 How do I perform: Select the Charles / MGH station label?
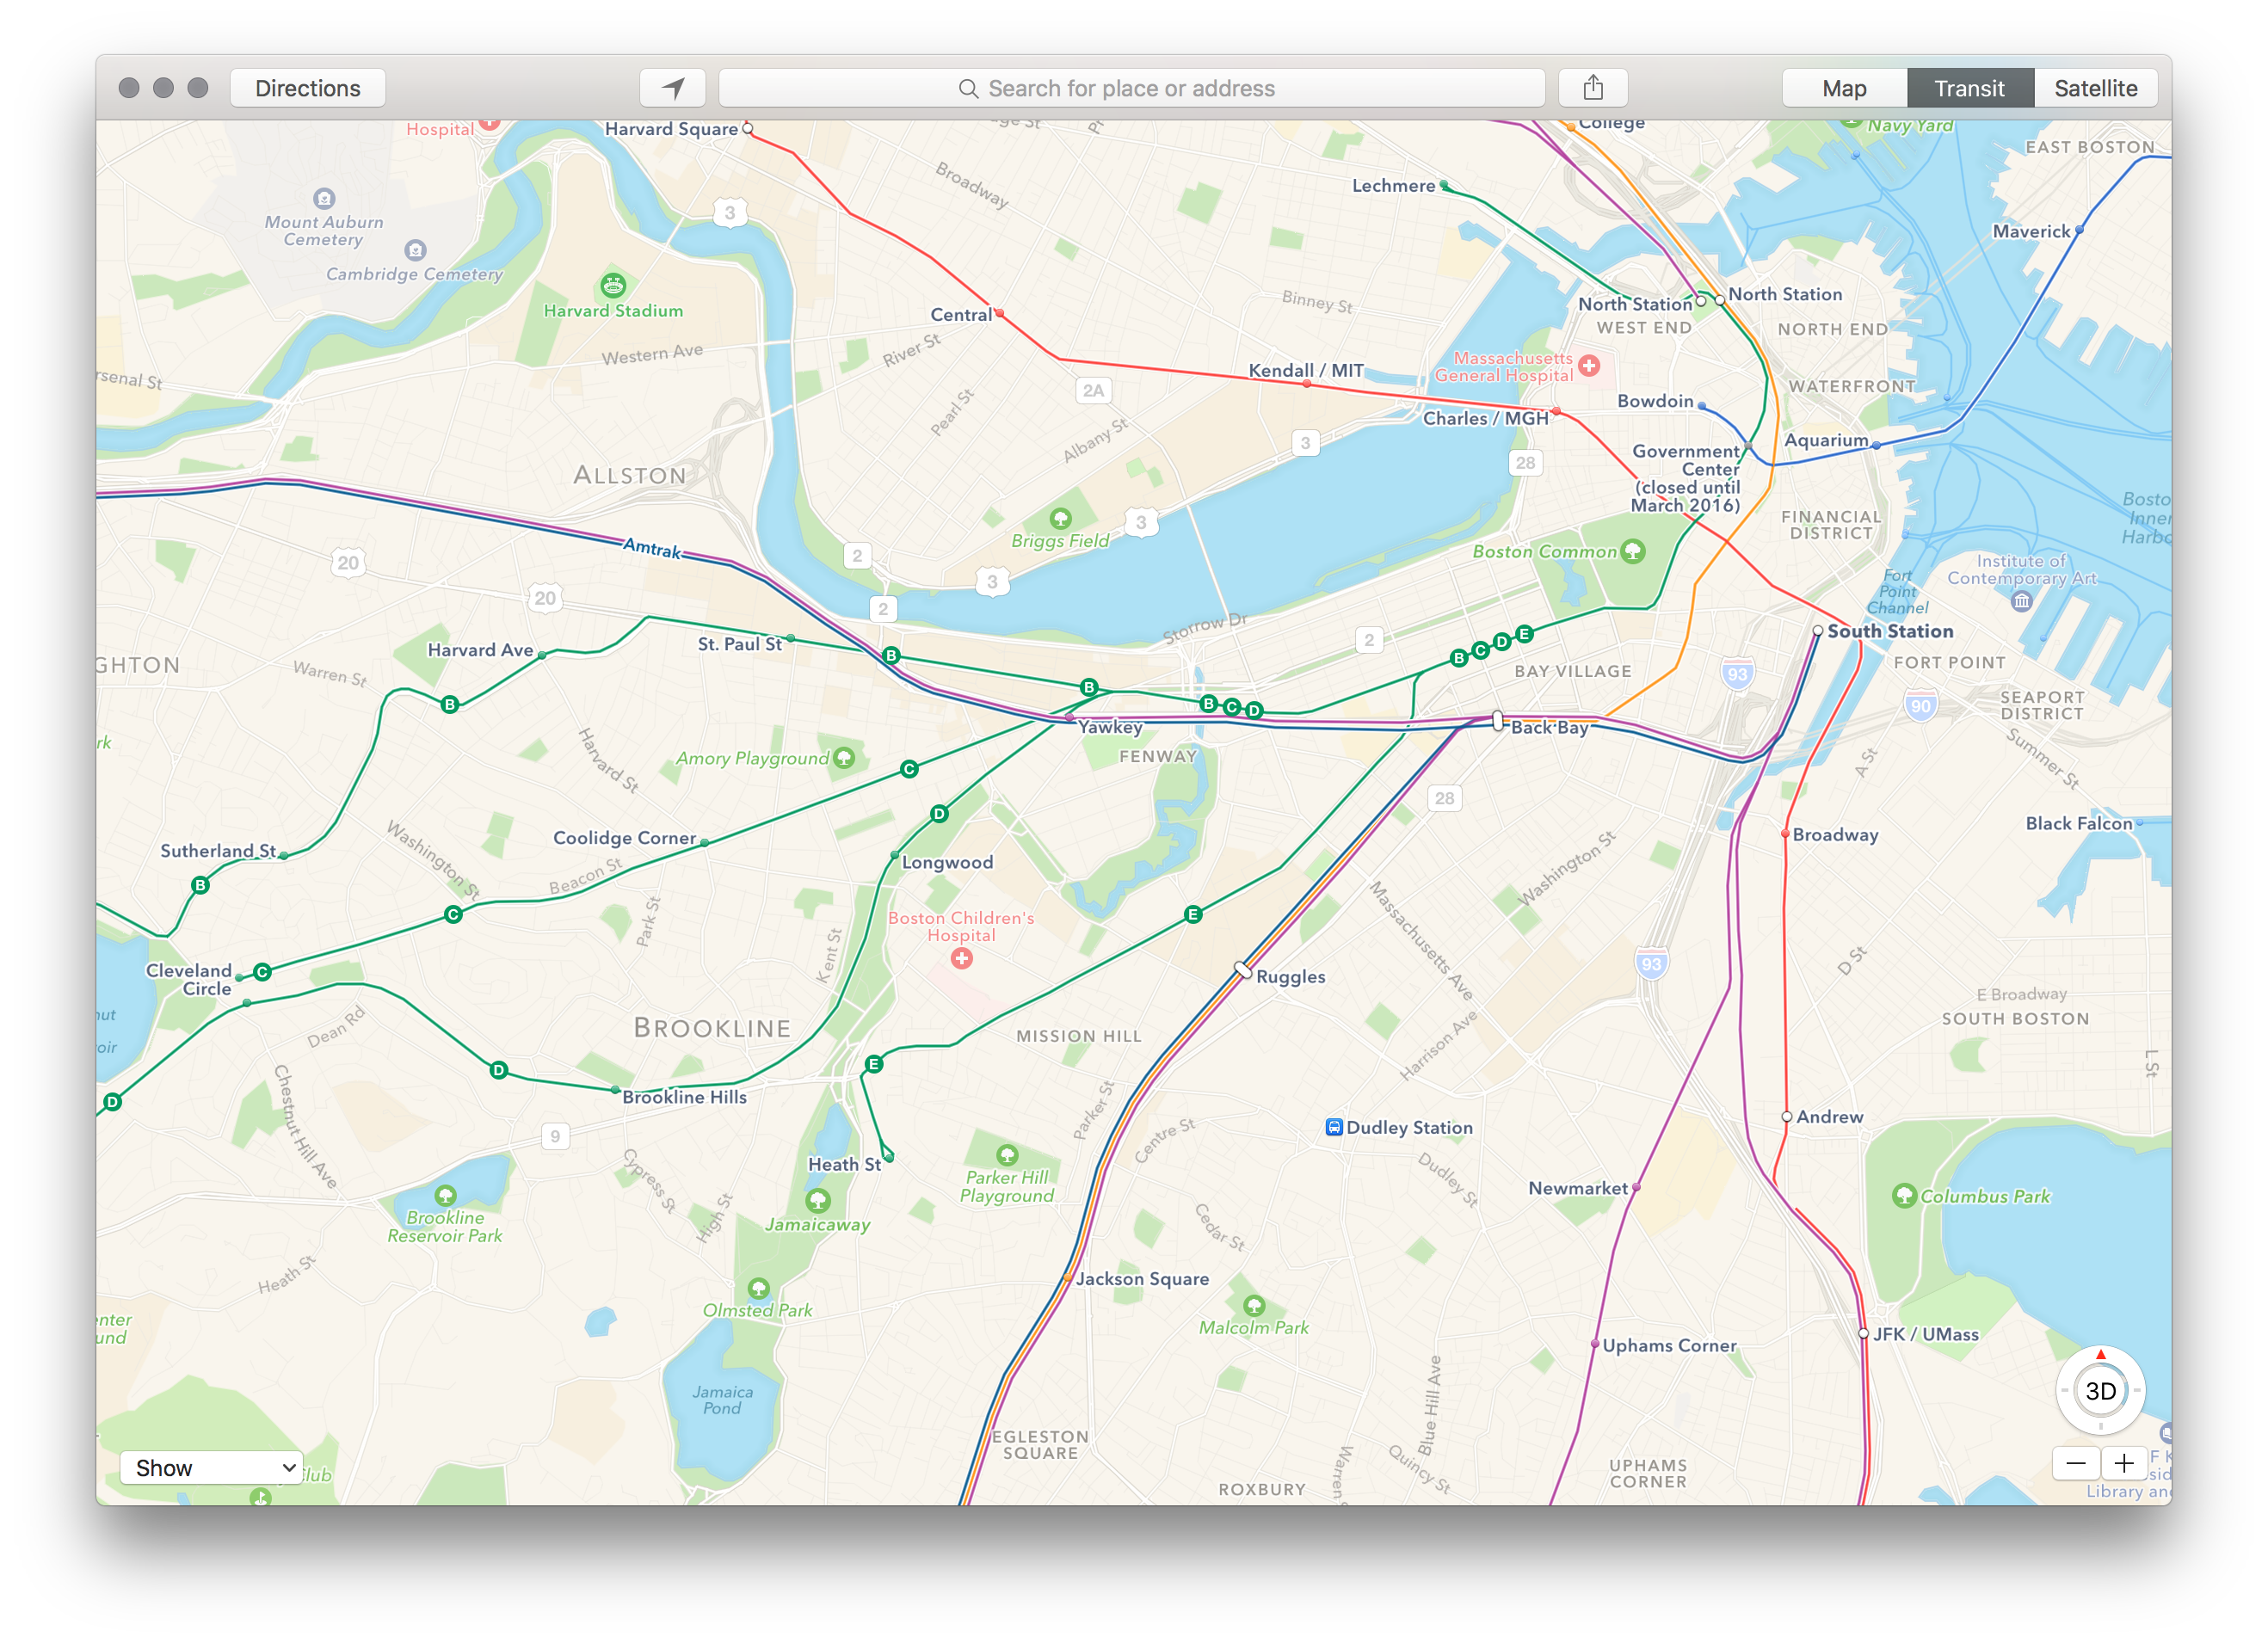1485,418
